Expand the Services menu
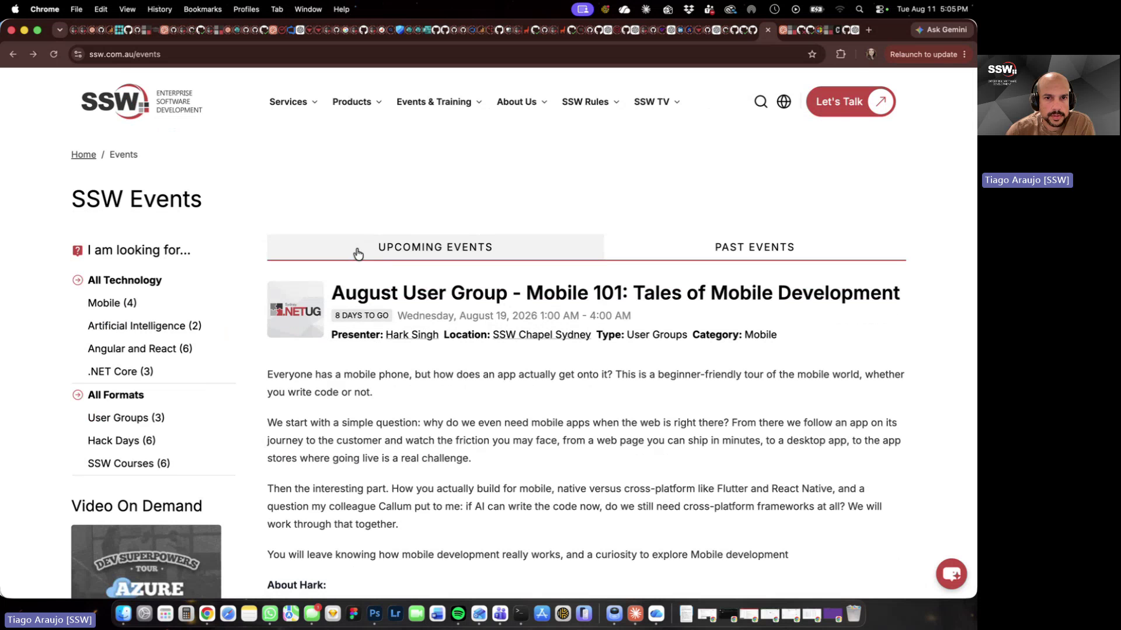1121x630 pixels. (293, 101)
